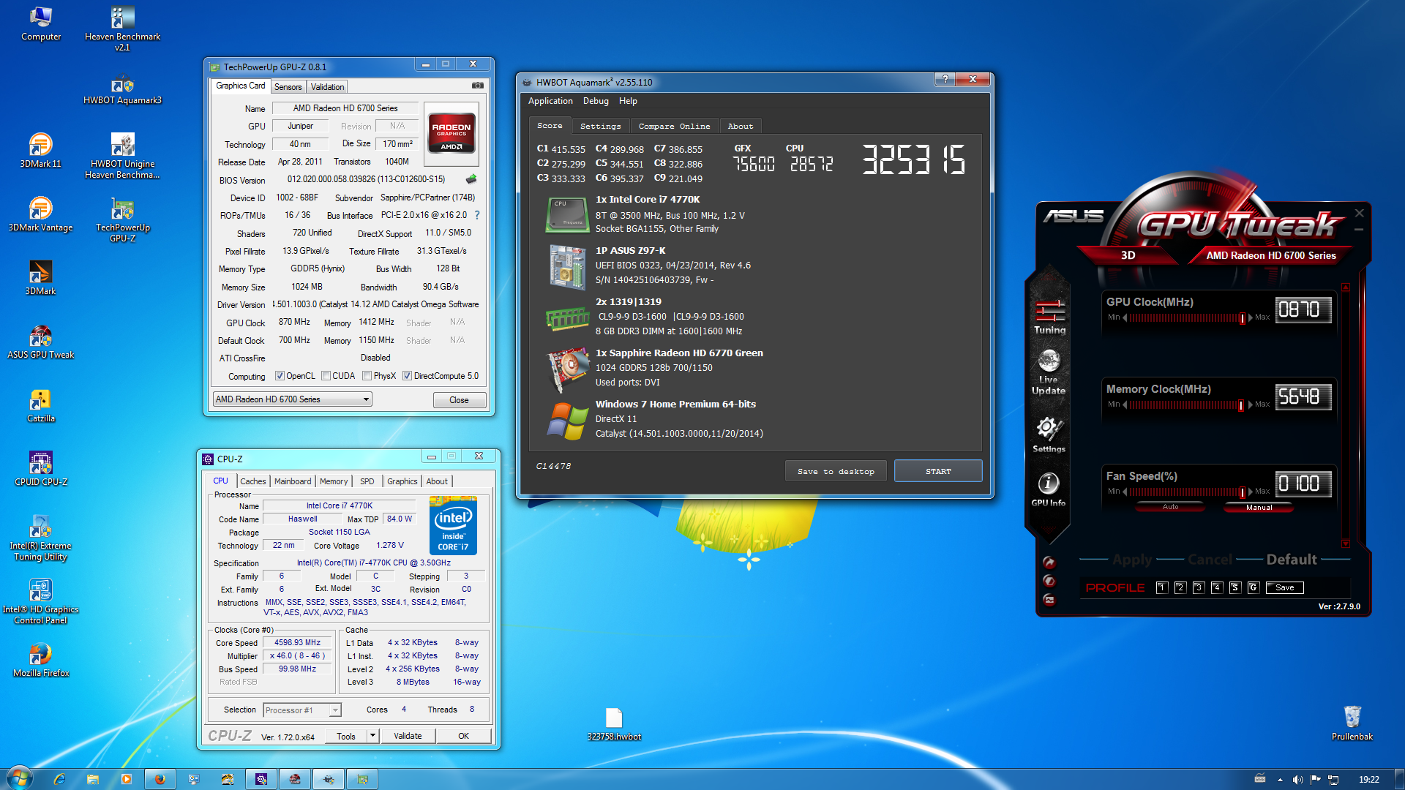Click Save to desktop in Aquamark
This screenshot has height=790, width=1405.
click(x=836, y=471)
